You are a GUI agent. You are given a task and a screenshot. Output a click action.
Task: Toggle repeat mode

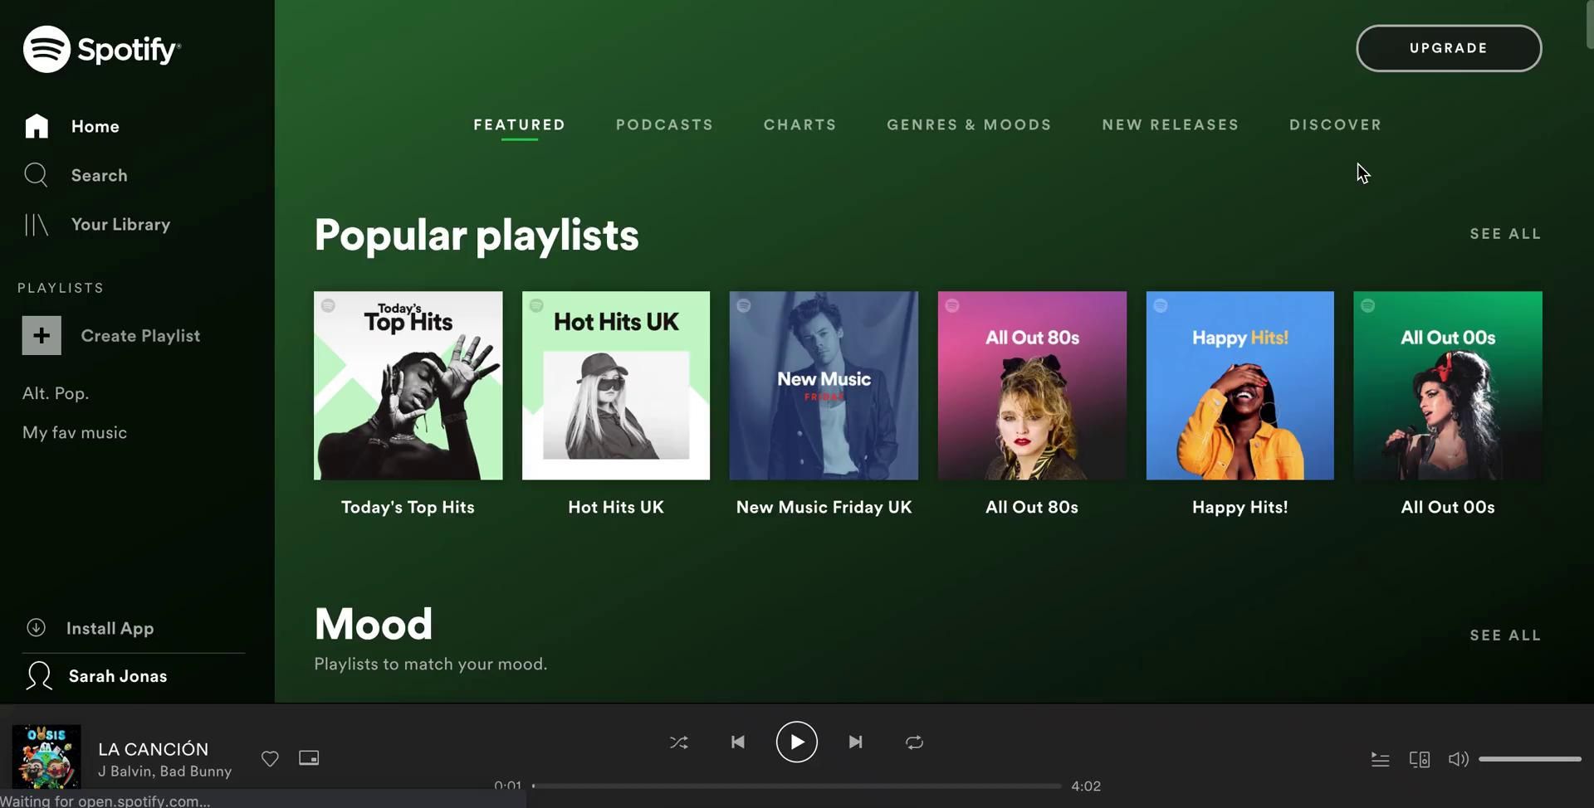(914, 742)
